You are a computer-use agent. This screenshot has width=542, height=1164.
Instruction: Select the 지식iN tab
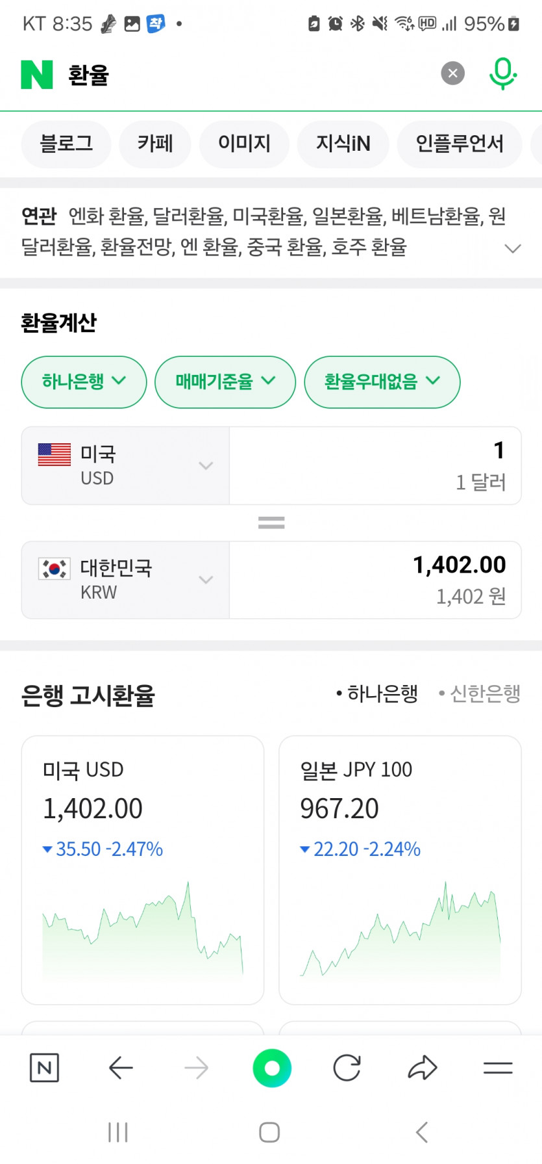tap(343, 144)
